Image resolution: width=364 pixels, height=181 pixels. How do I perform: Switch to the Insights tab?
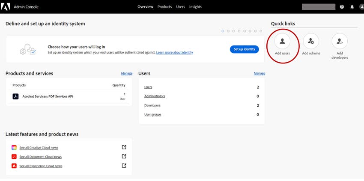(195, 7)
